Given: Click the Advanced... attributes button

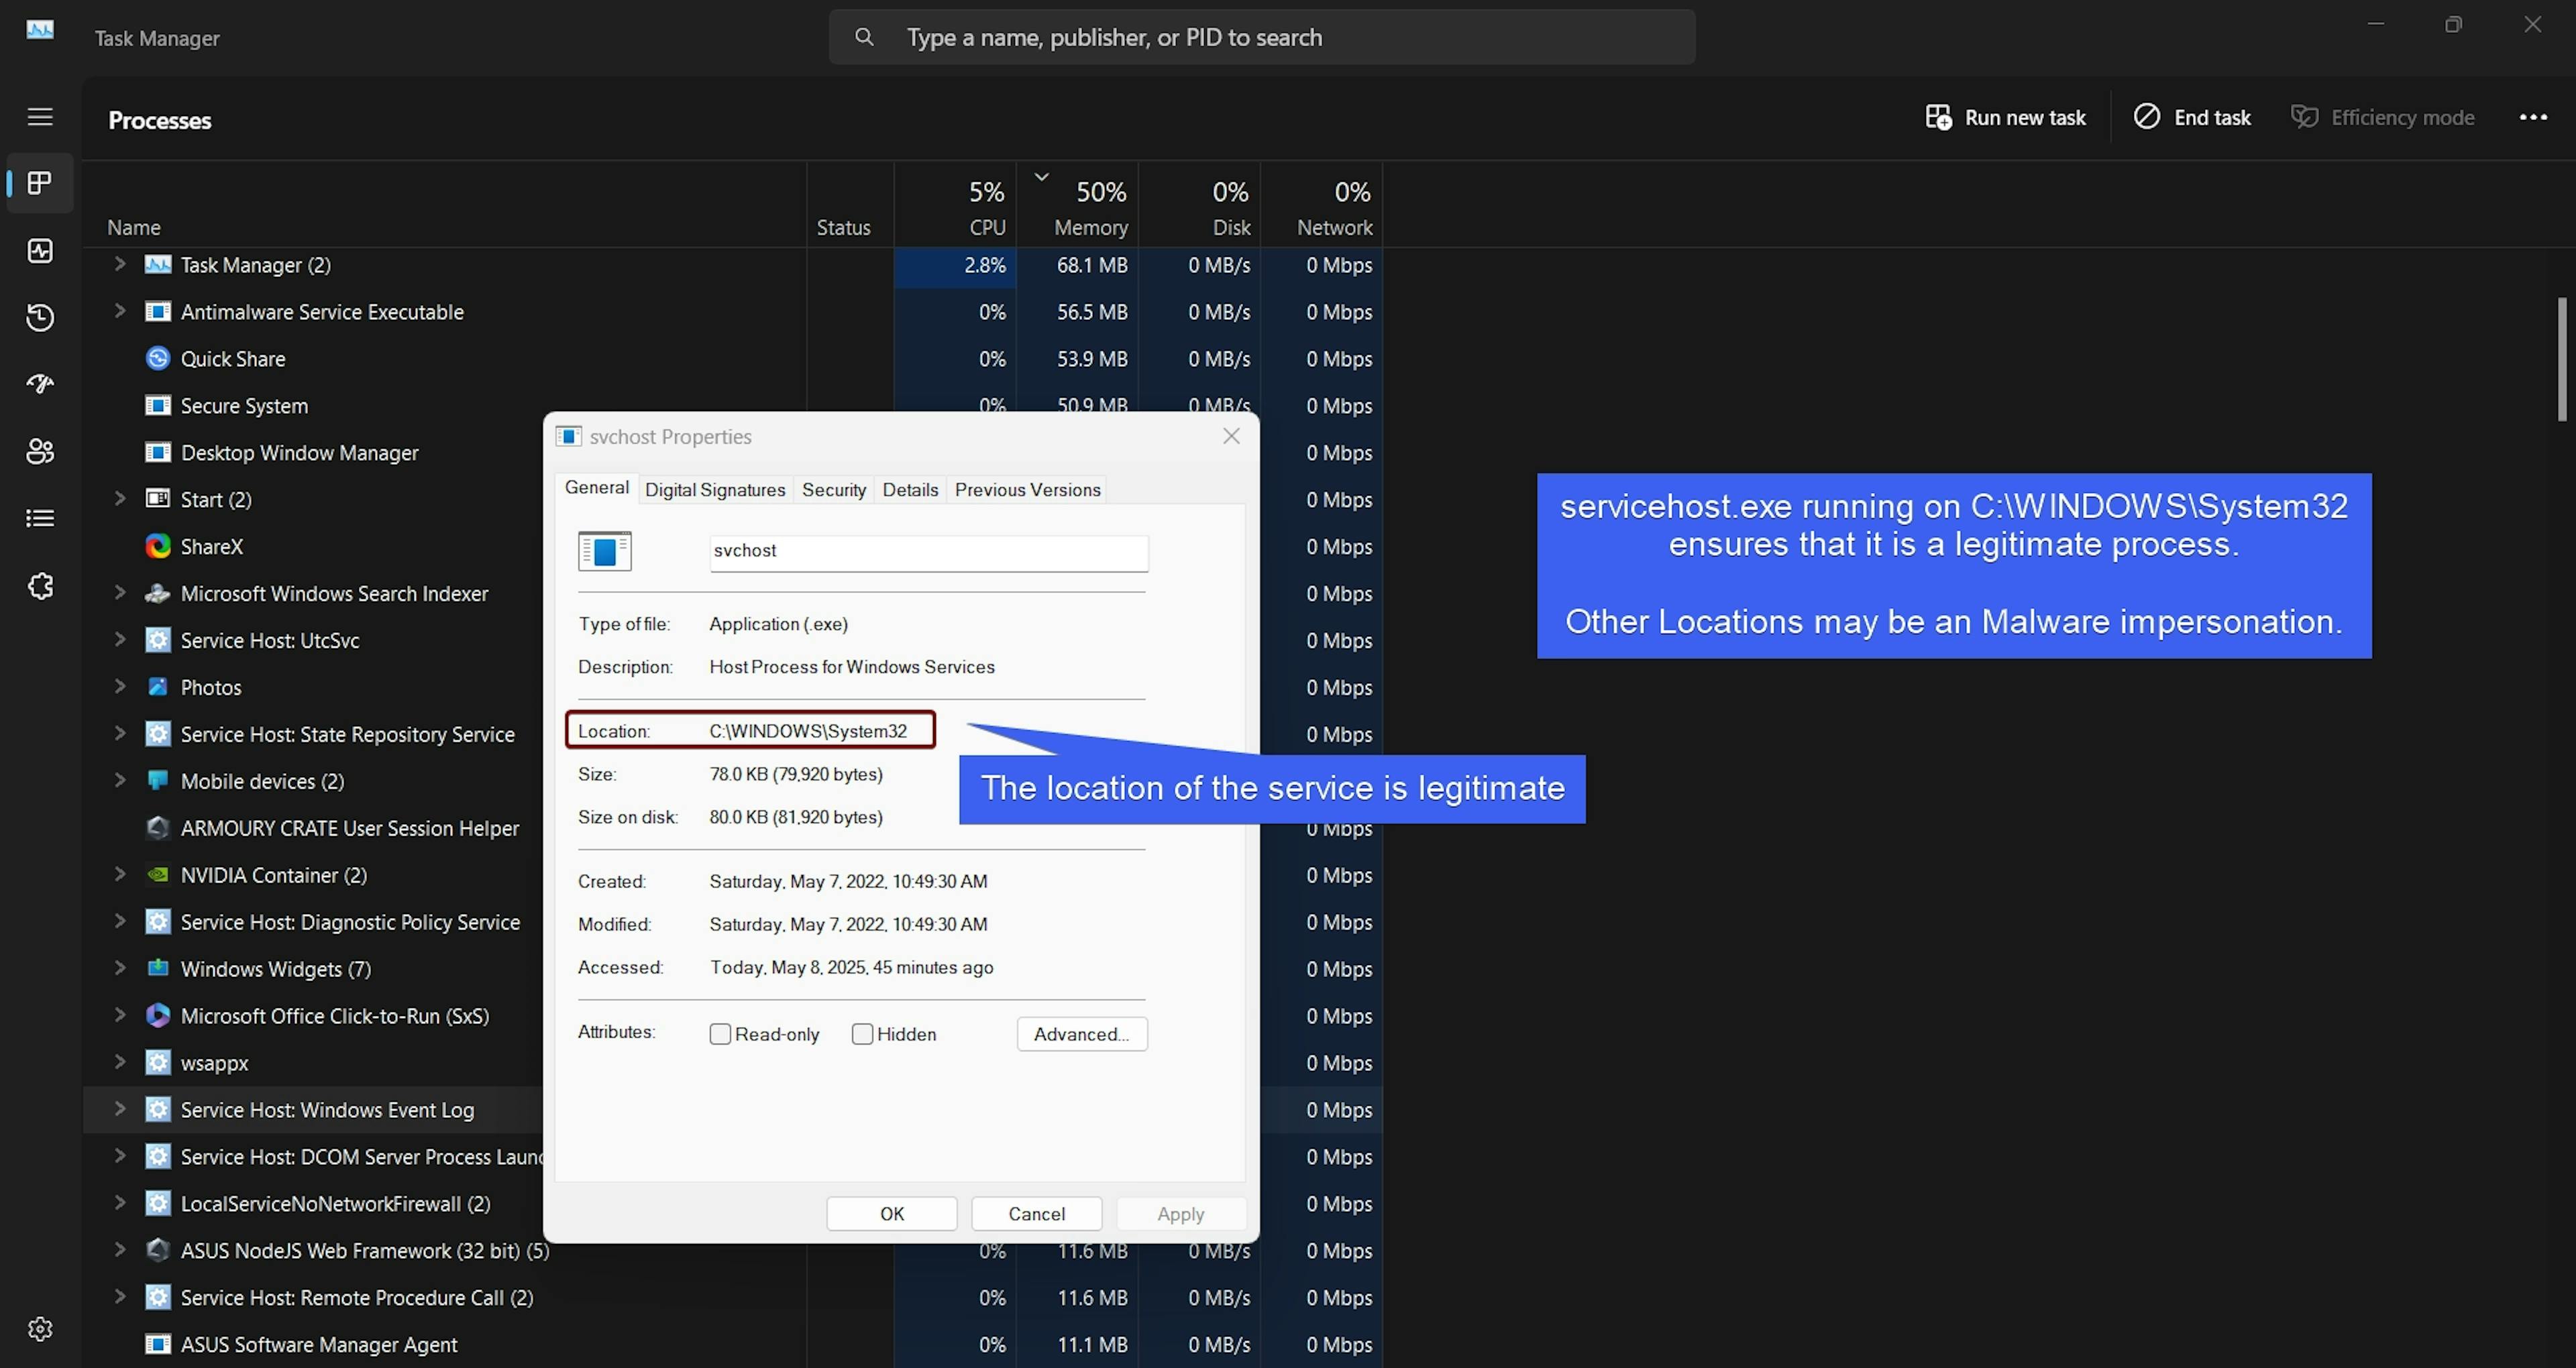Looking at the screenshot, I should (x=1081, y=1034).
